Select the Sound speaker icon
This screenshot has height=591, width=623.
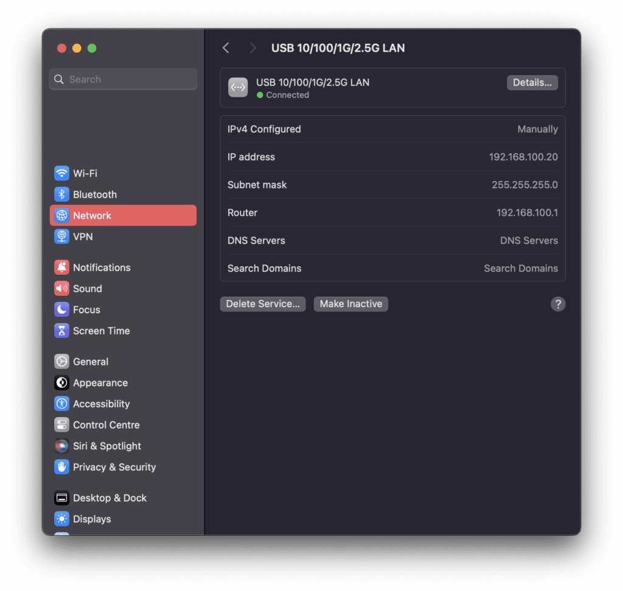click(61, 288)
